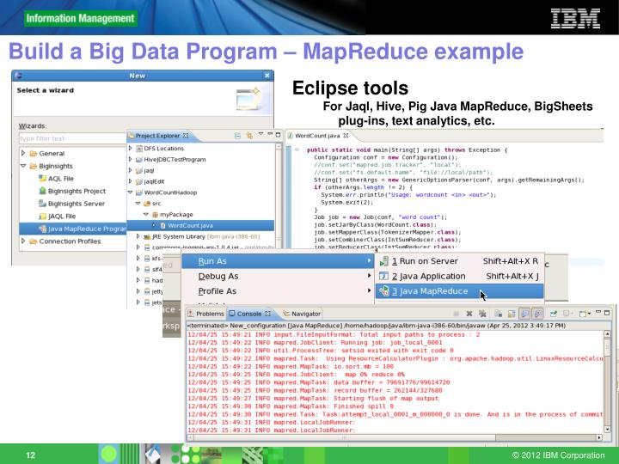
Task: Expand HiveJDBCTestProgram project node
Action: coord(131,160)
